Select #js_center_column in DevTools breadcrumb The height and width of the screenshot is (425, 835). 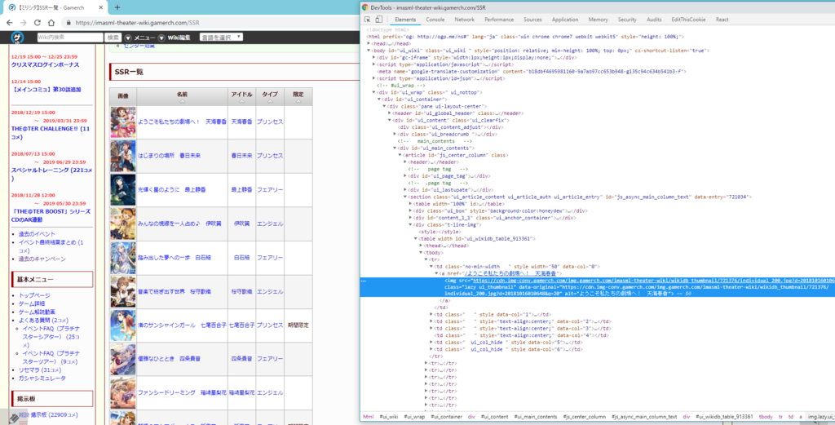584,417
